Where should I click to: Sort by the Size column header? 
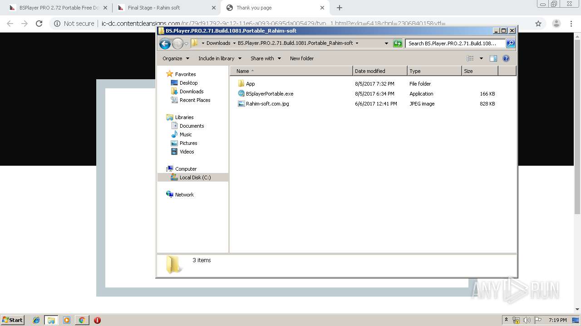[x=480, y=71]
